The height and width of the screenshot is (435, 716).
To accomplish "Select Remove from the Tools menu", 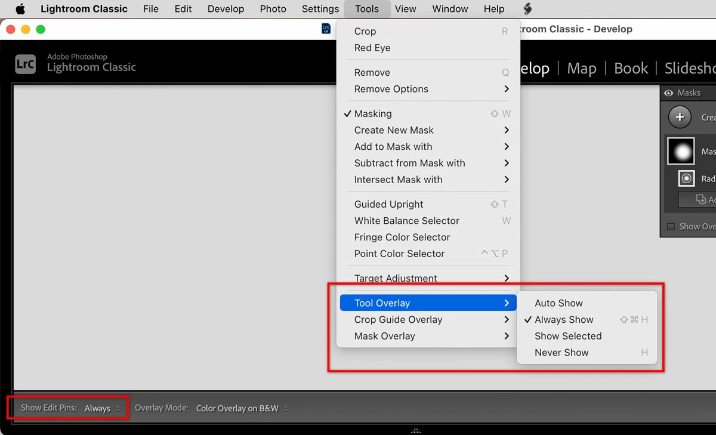I will tap(428, 72).
